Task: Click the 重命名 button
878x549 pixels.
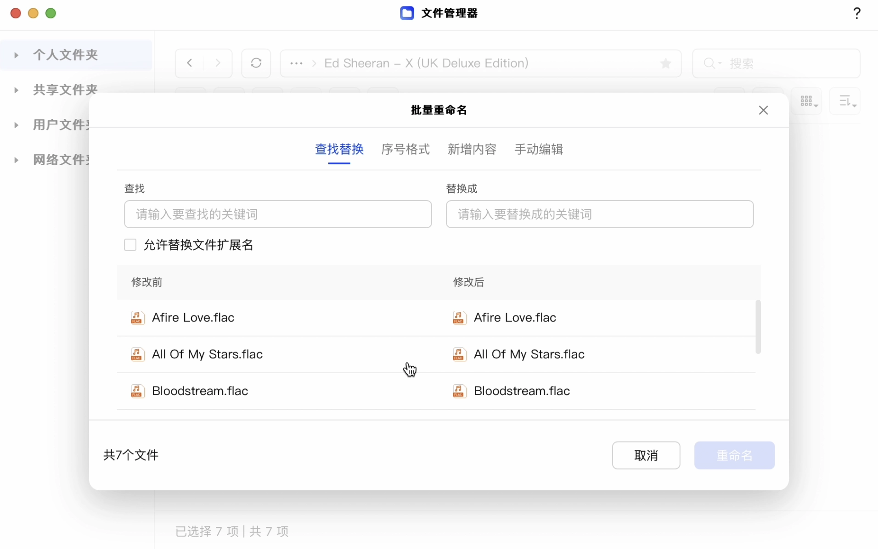Action: click(x=734, y=455)
